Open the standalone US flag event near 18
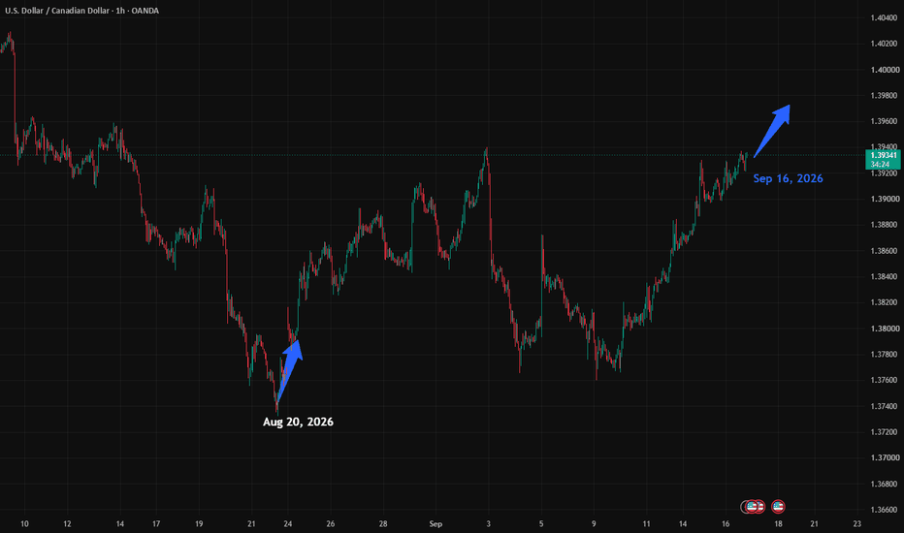The width and height of the screenshot is (904, 533). (x=778, y=507)
